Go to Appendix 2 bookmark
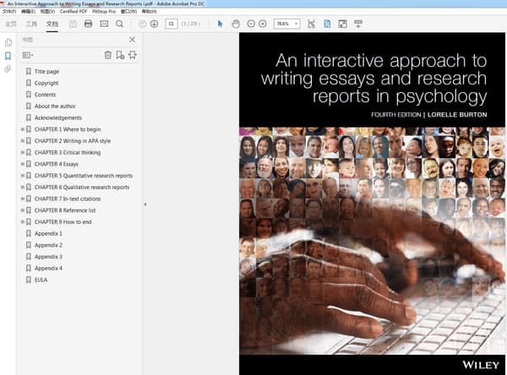This screenshot has height=375, width=507. pyautogui.click(x=48, y=245)
